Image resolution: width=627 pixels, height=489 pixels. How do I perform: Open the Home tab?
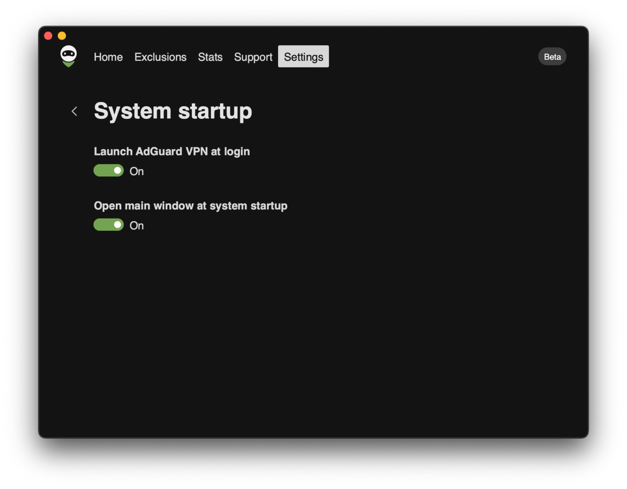[108, 56]
